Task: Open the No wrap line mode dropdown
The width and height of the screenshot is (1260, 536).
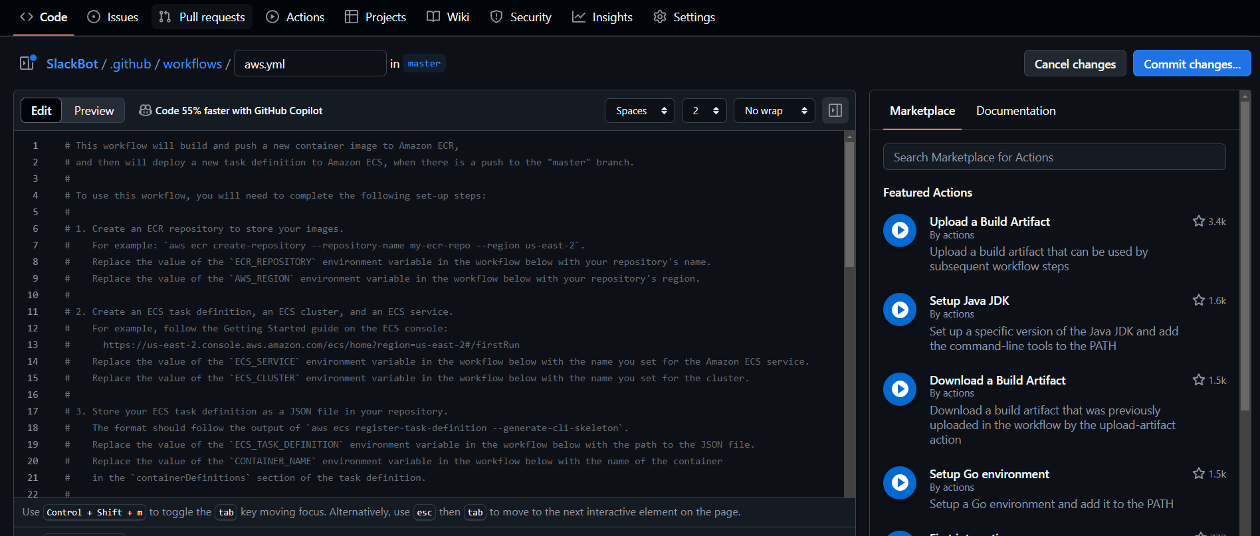Action: tap(774, 110)
